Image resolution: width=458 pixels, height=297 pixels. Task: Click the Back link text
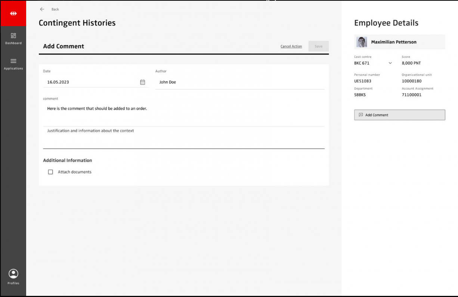tap(55, 9)
